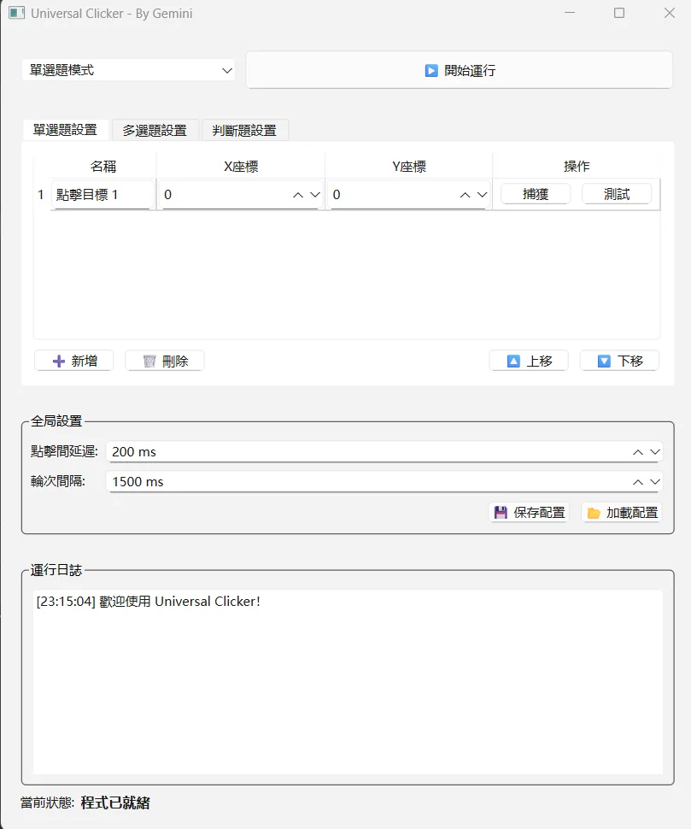691x829 pixels.
Task: Open the X座標 value dropdown arrow
Action: [x=313, y=194]
